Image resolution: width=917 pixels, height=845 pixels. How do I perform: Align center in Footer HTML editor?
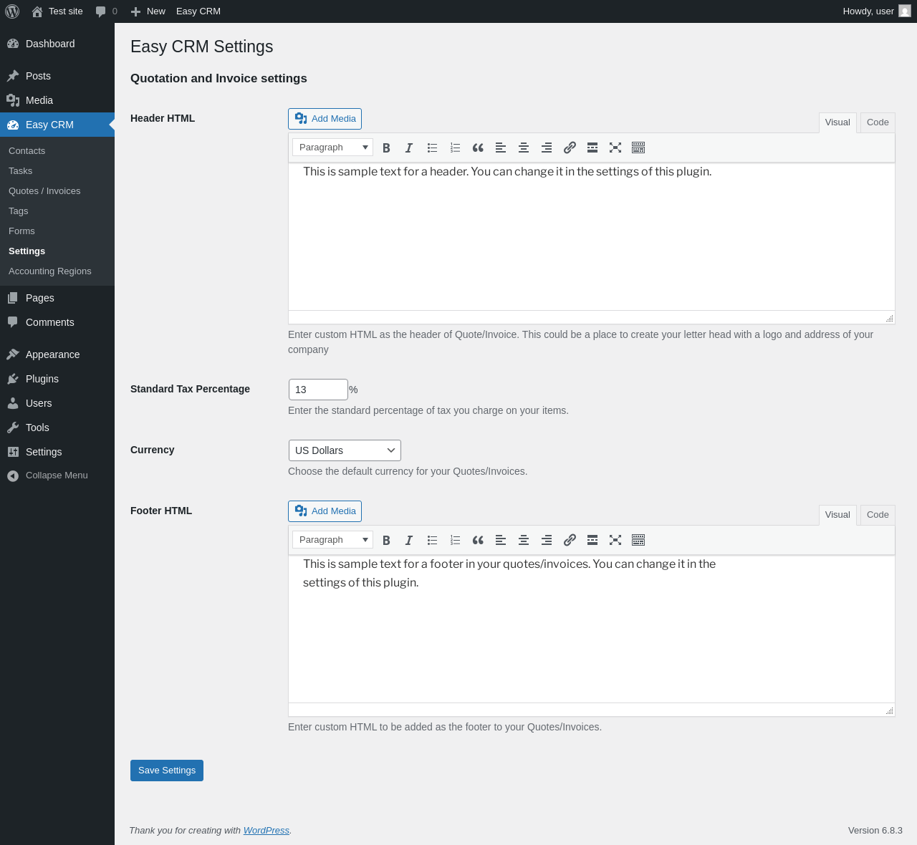click(x=524, y=540)
